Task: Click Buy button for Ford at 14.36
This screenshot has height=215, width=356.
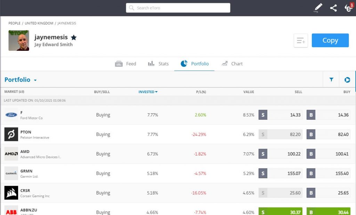Action: coord(328,115)
